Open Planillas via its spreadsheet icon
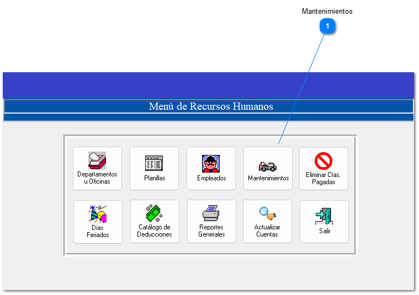419x295 pixels. 154,163
